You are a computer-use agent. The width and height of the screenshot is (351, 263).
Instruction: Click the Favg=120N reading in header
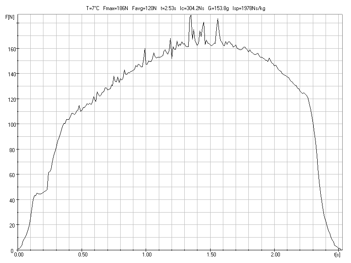point(145,8)
